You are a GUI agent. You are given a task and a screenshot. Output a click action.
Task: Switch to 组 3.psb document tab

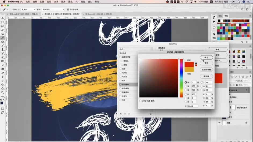click(x=99, y=14)
